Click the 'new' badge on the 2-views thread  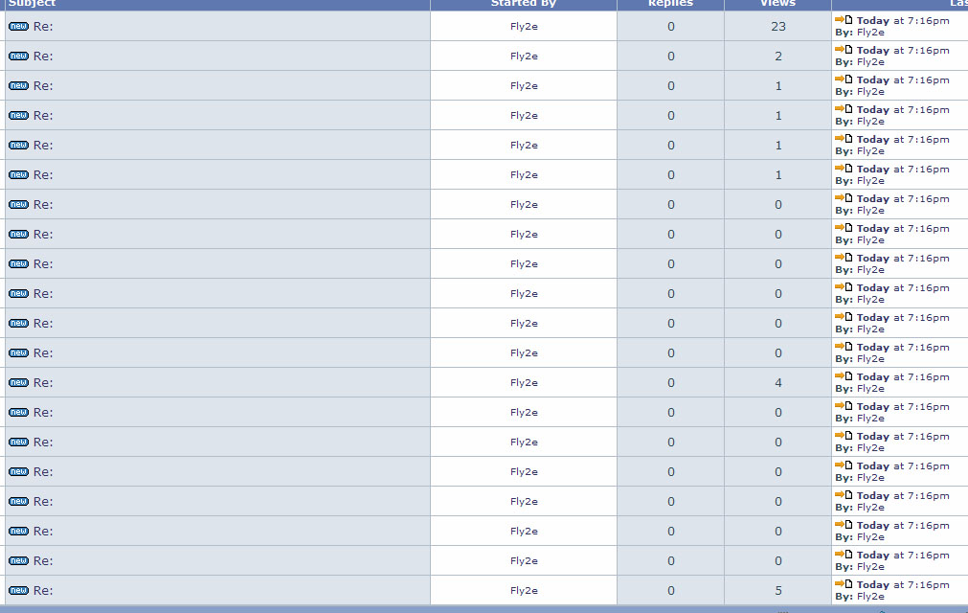18,56
